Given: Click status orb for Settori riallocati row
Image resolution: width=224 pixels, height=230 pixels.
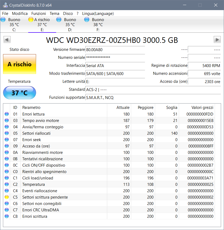Looking at the screenshot, I should [7, 133].
